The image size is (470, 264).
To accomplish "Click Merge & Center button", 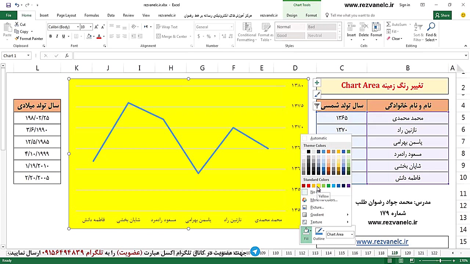I will [x=171, y=36].
